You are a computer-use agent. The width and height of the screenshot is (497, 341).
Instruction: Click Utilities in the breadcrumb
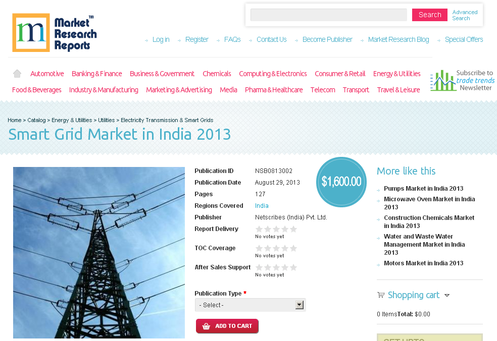coord(106,121)
